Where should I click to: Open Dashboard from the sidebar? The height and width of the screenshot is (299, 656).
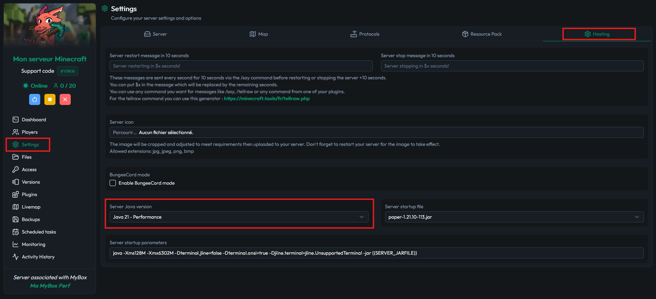[34, 120]
